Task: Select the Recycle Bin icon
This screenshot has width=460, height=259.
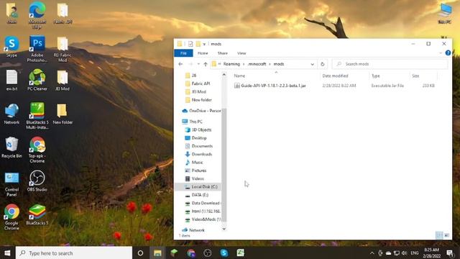Action: pos(11,147)
